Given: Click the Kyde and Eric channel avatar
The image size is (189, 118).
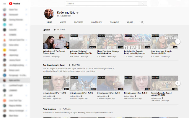Looking at the screenshot, I should tap(49, 14).
